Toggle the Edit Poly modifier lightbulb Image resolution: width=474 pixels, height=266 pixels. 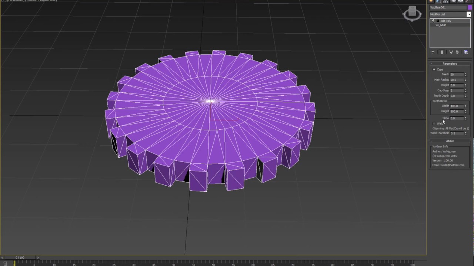click(433, 21)
